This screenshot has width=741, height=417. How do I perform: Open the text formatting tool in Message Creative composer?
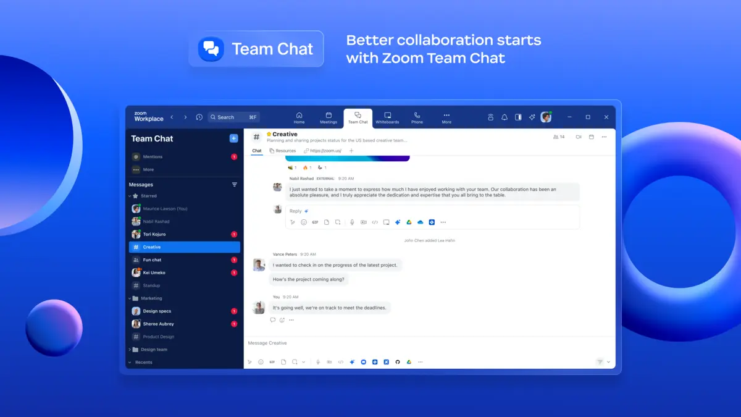(x=249, y=362)
